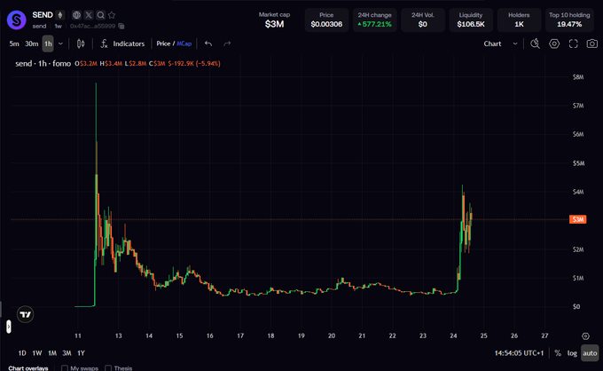Click the fx Indicators icon

click(x=104, y=43)
